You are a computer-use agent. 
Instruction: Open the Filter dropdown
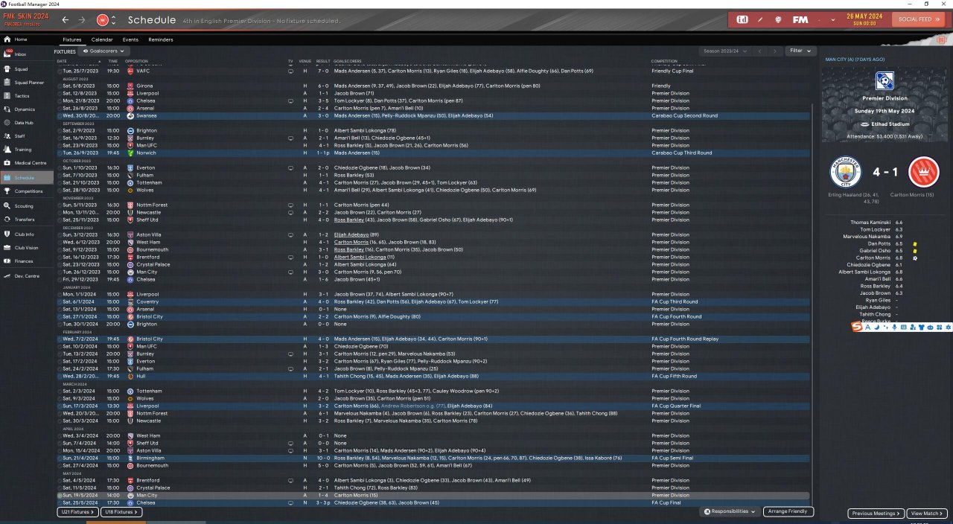click(x=800, y=51)
